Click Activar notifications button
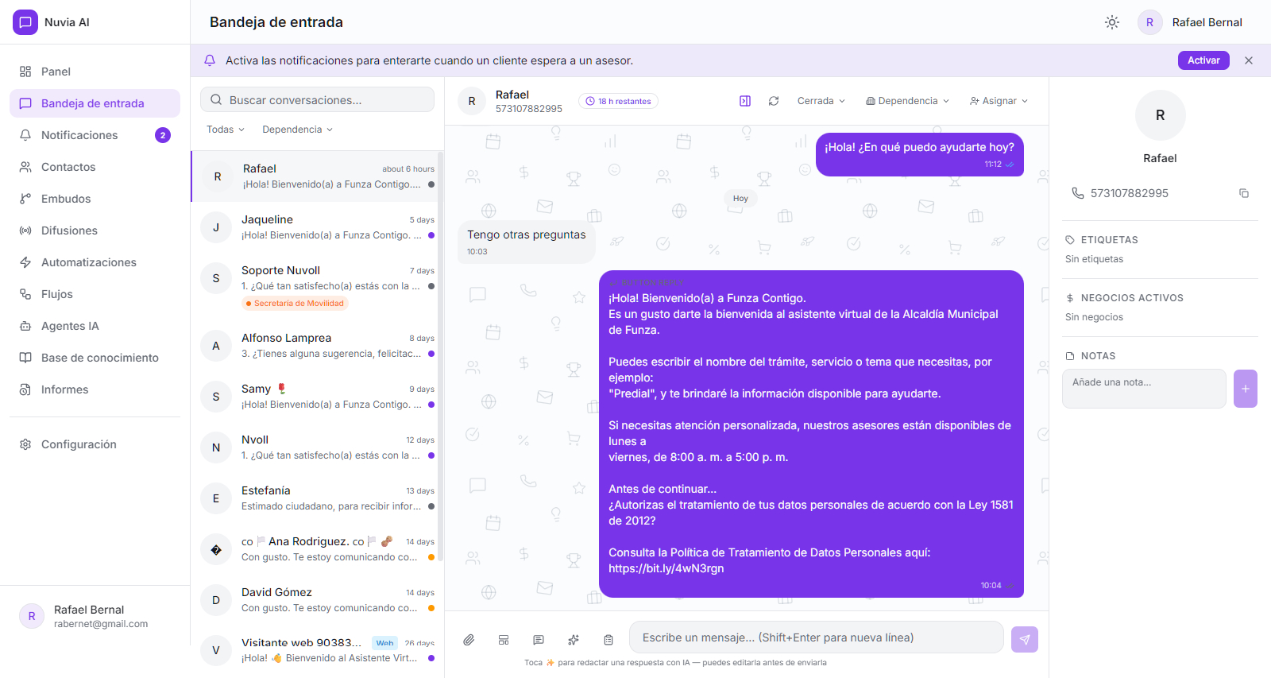1271x678 pixels. click(x=1203, y=60)
